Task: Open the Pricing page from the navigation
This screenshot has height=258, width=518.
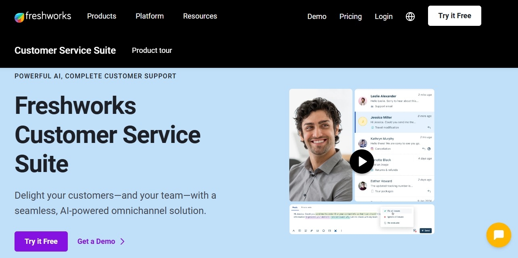Action: click(350, 17)
